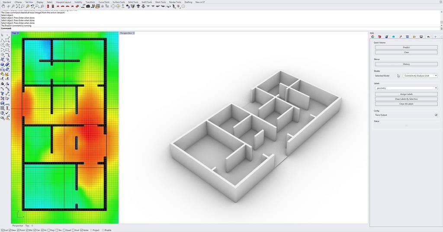Click the check mark icon in left toolbar
This screenshot has height=232, width=443.
(x=7, y=113)
